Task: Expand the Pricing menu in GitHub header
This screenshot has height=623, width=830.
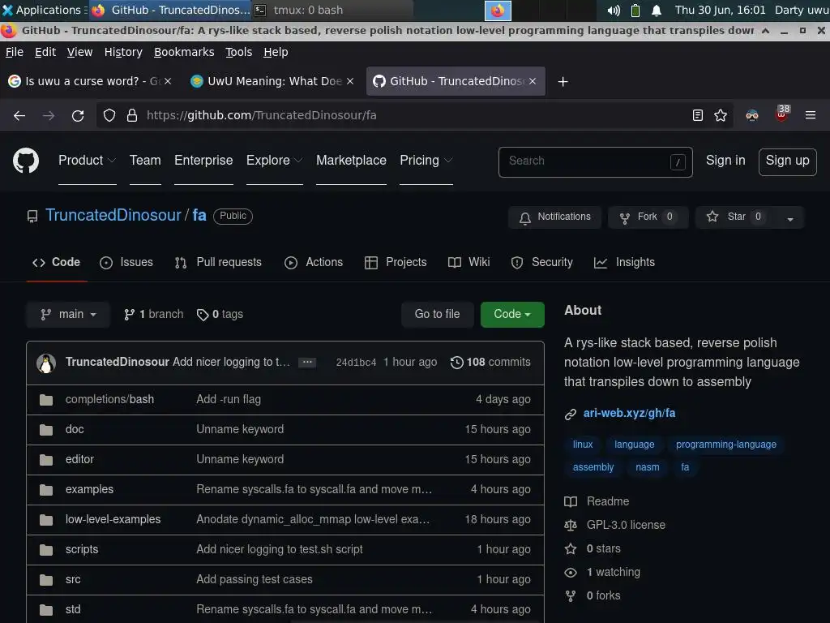Action: point(426,161)
